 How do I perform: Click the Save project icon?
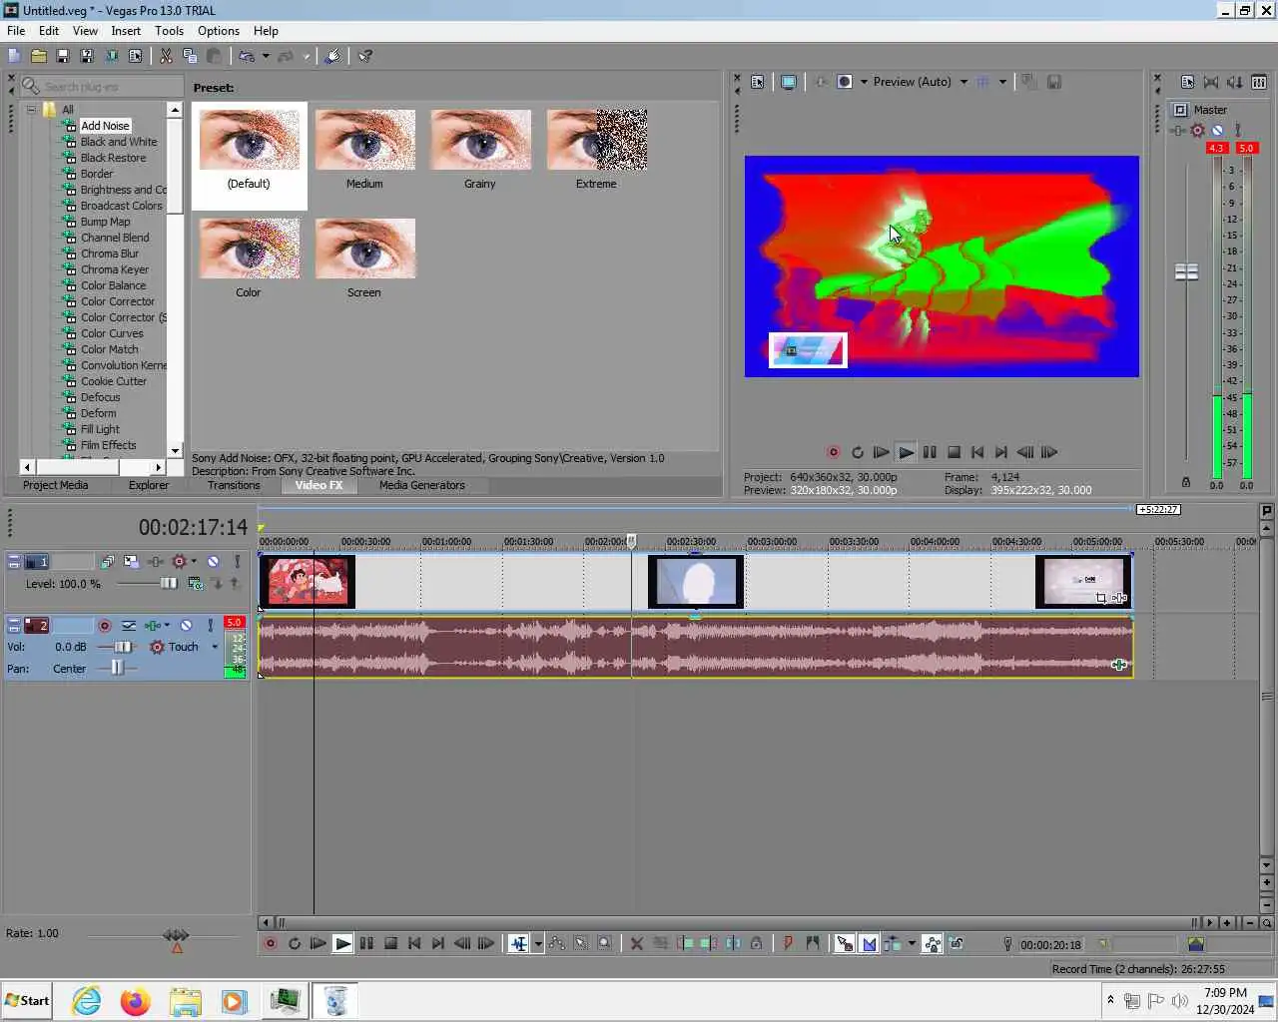pos(62,56)
